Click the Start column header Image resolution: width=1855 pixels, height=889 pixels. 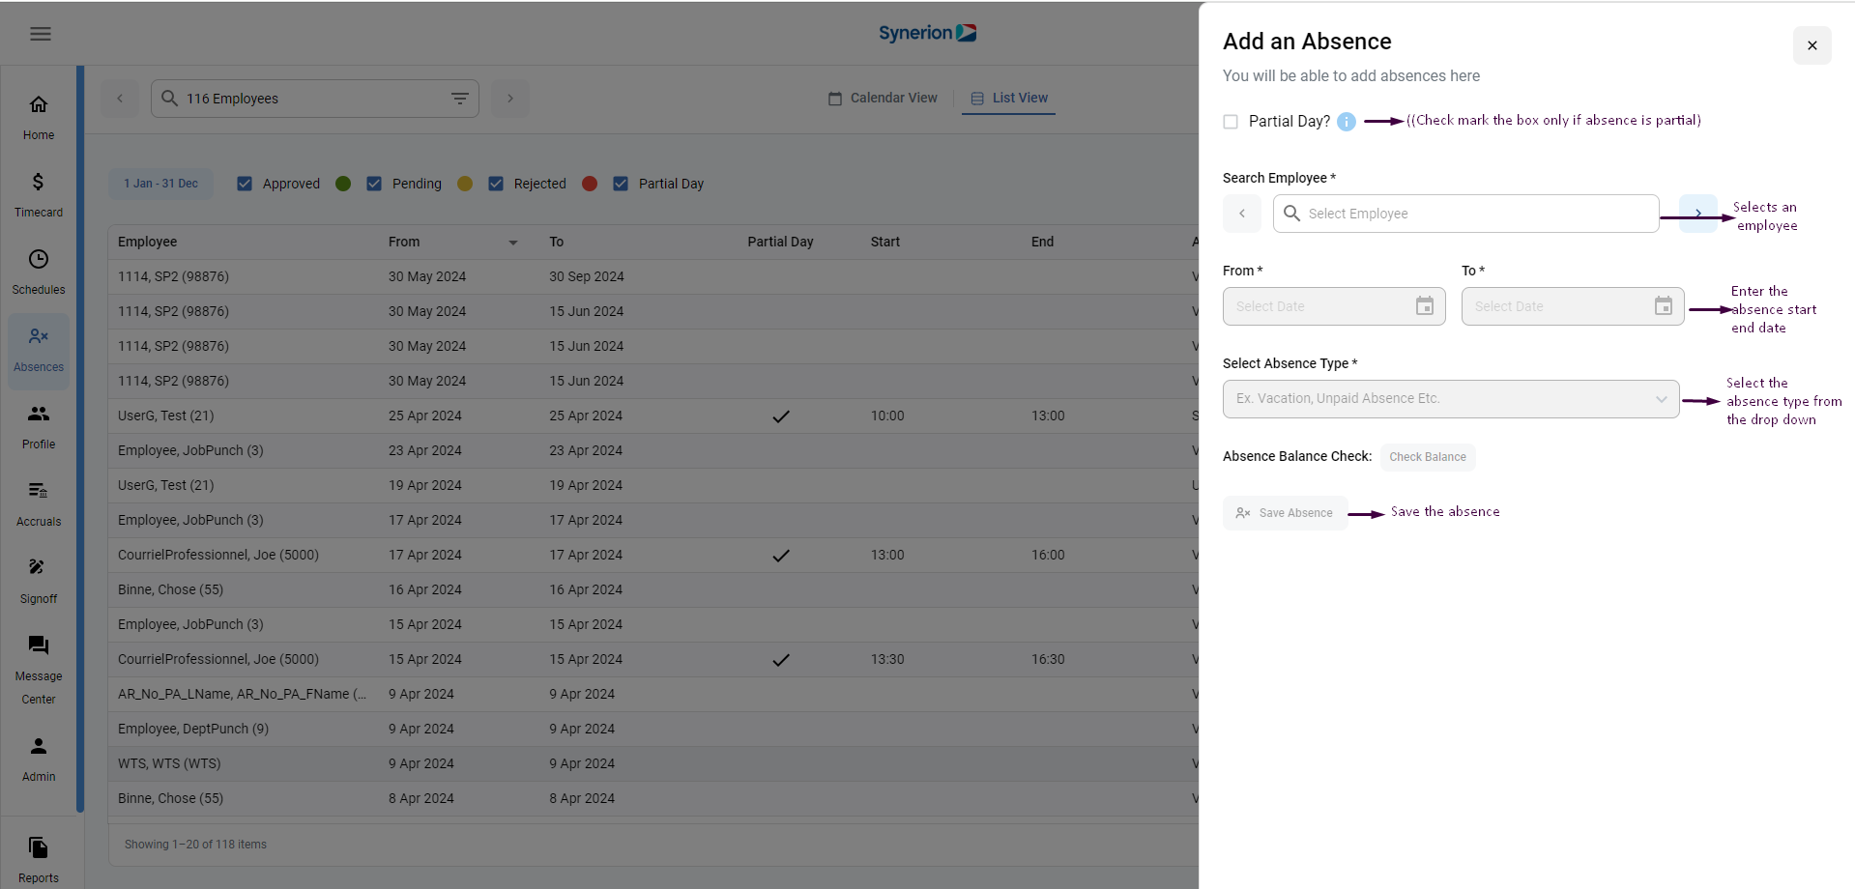click(x=885, y=242)
